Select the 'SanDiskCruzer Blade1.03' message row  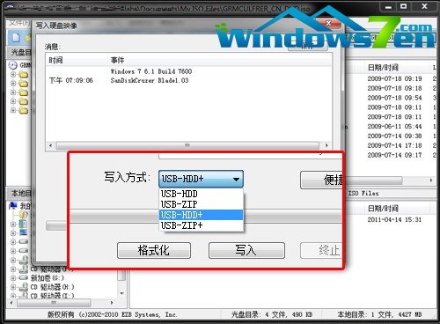(150, 80)
